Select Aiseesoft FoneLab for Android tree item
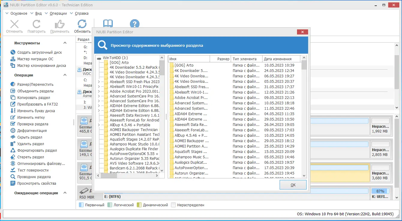402x221 pixels. [x=134, y=120]
